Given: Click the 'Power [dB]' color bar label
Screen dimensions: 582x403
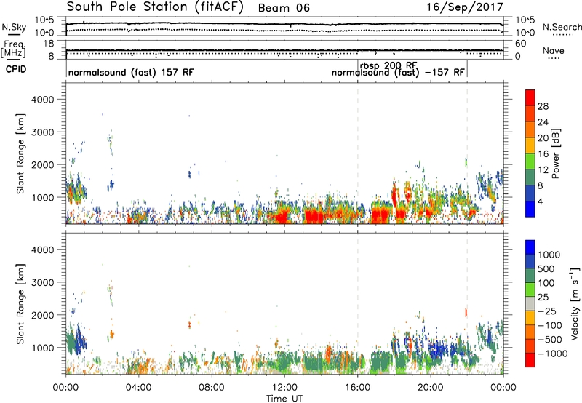Looking at the screenshot, I should [555, 153].
